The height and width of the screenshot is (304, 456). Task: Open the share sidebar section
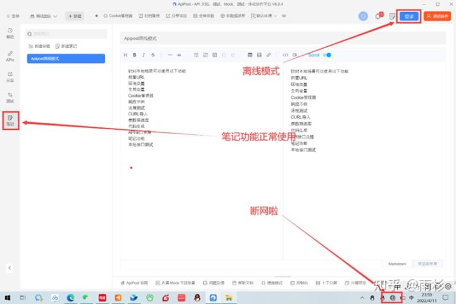(10, 77)
